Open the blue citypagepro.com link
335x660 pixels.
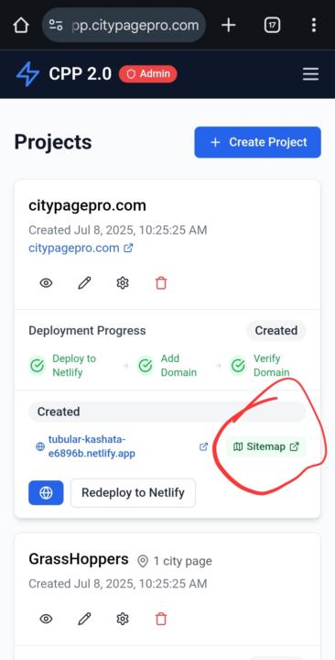pos(81,247)
